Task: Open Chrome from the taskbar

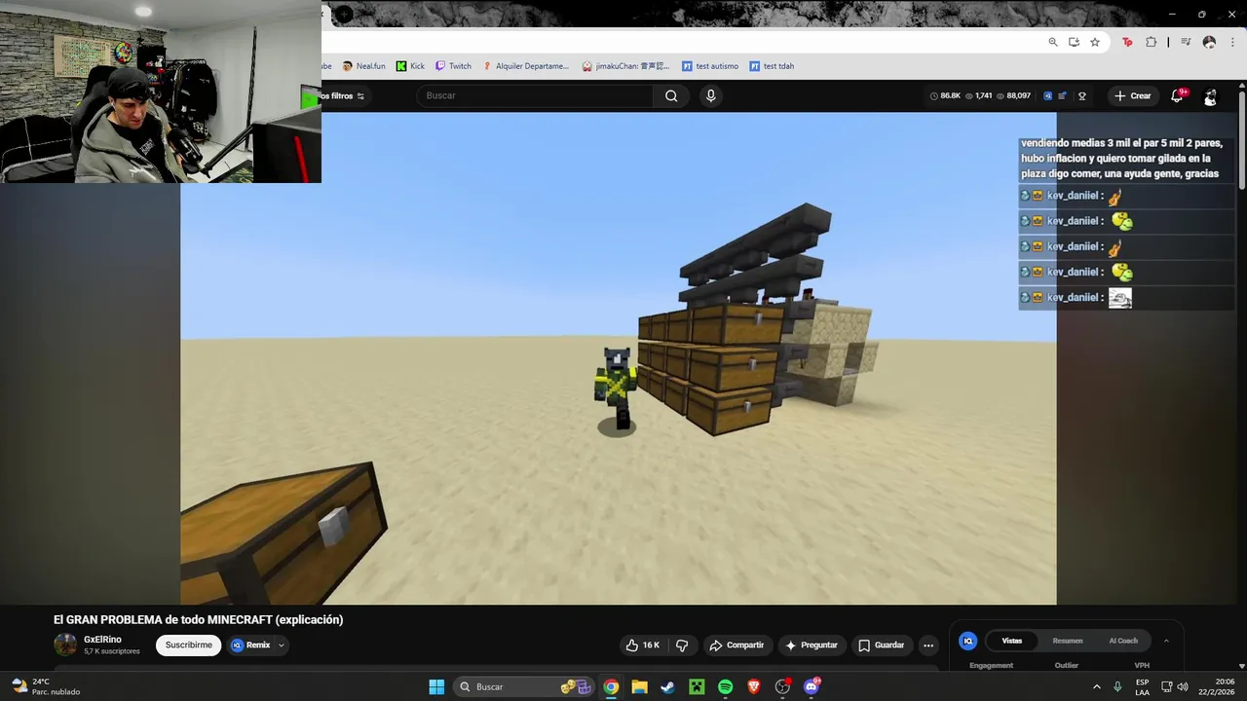Action: click(x=611, y=686)
